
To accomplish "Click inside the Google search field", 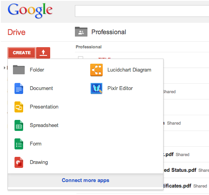I will click(142, 11).
